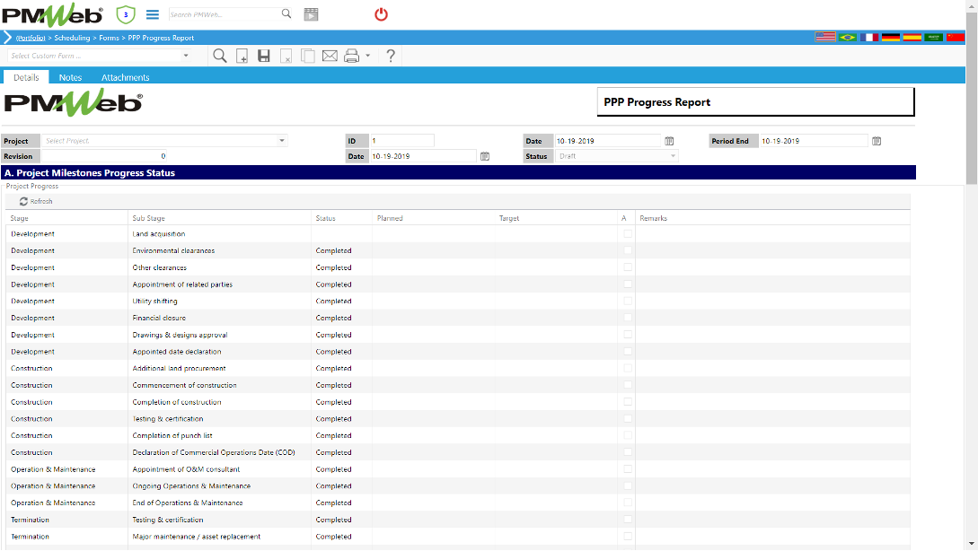Delete the current record
Screen dimensions: 978x551
(x=286, y=56)
